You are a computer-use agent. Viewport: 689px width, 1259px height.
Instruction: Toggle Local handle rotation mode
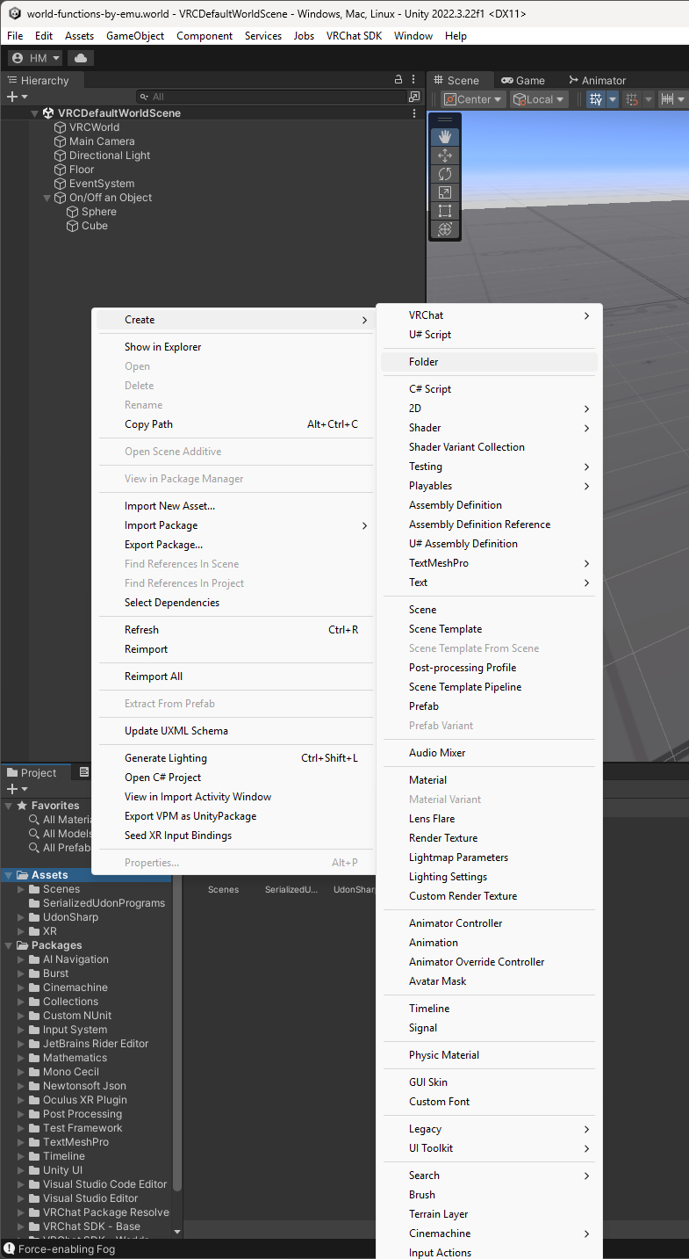540,99
